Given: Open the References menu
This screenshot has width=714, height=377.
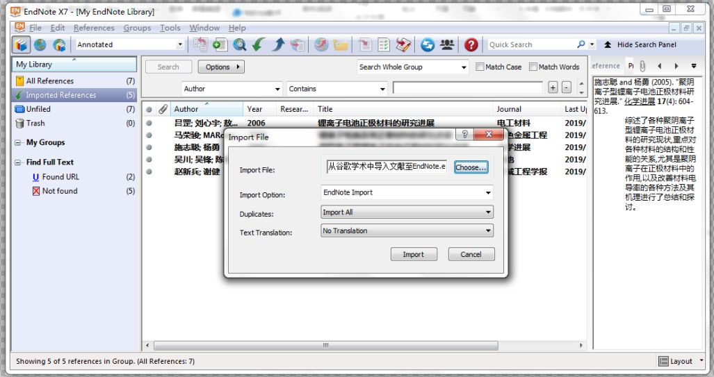Looking at the screenshot, I should pos(95,28).
